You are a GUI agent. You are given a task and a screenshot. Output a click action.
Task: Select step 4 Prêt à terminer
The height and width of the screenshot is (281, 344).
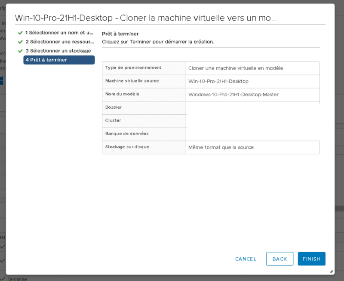pyautogui.click(x=59, y=60)
